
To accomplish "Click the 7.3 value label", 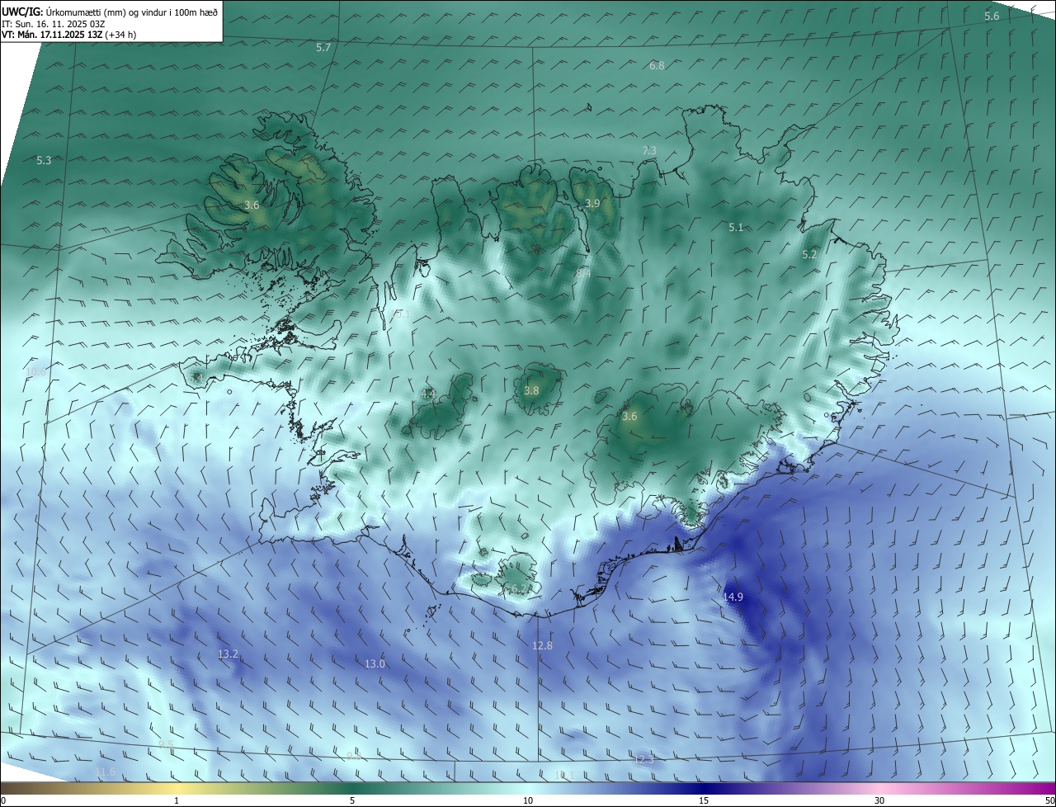I will click(x=649, y=150).
